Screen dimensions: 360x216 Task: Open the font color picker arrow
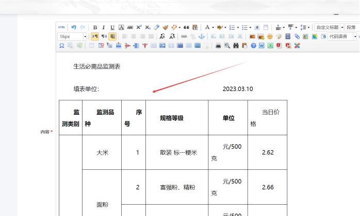tap(213, 27)
